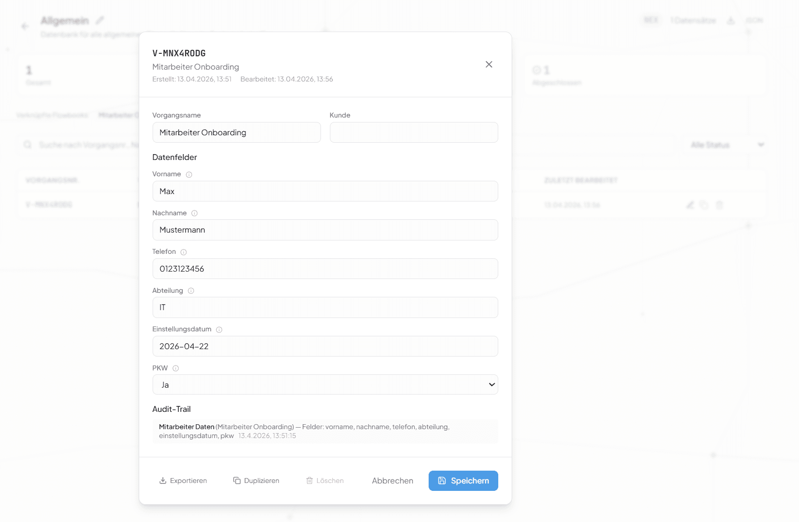The width and height of the screenshot is (799, 522).
Task: Close the V-MNX4RODG dialog with the X
Action: [489, 64]
